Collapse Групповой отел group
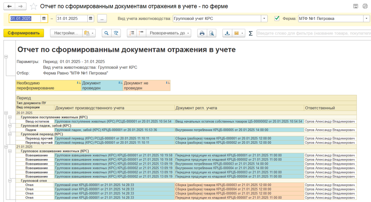 point(10,181)
